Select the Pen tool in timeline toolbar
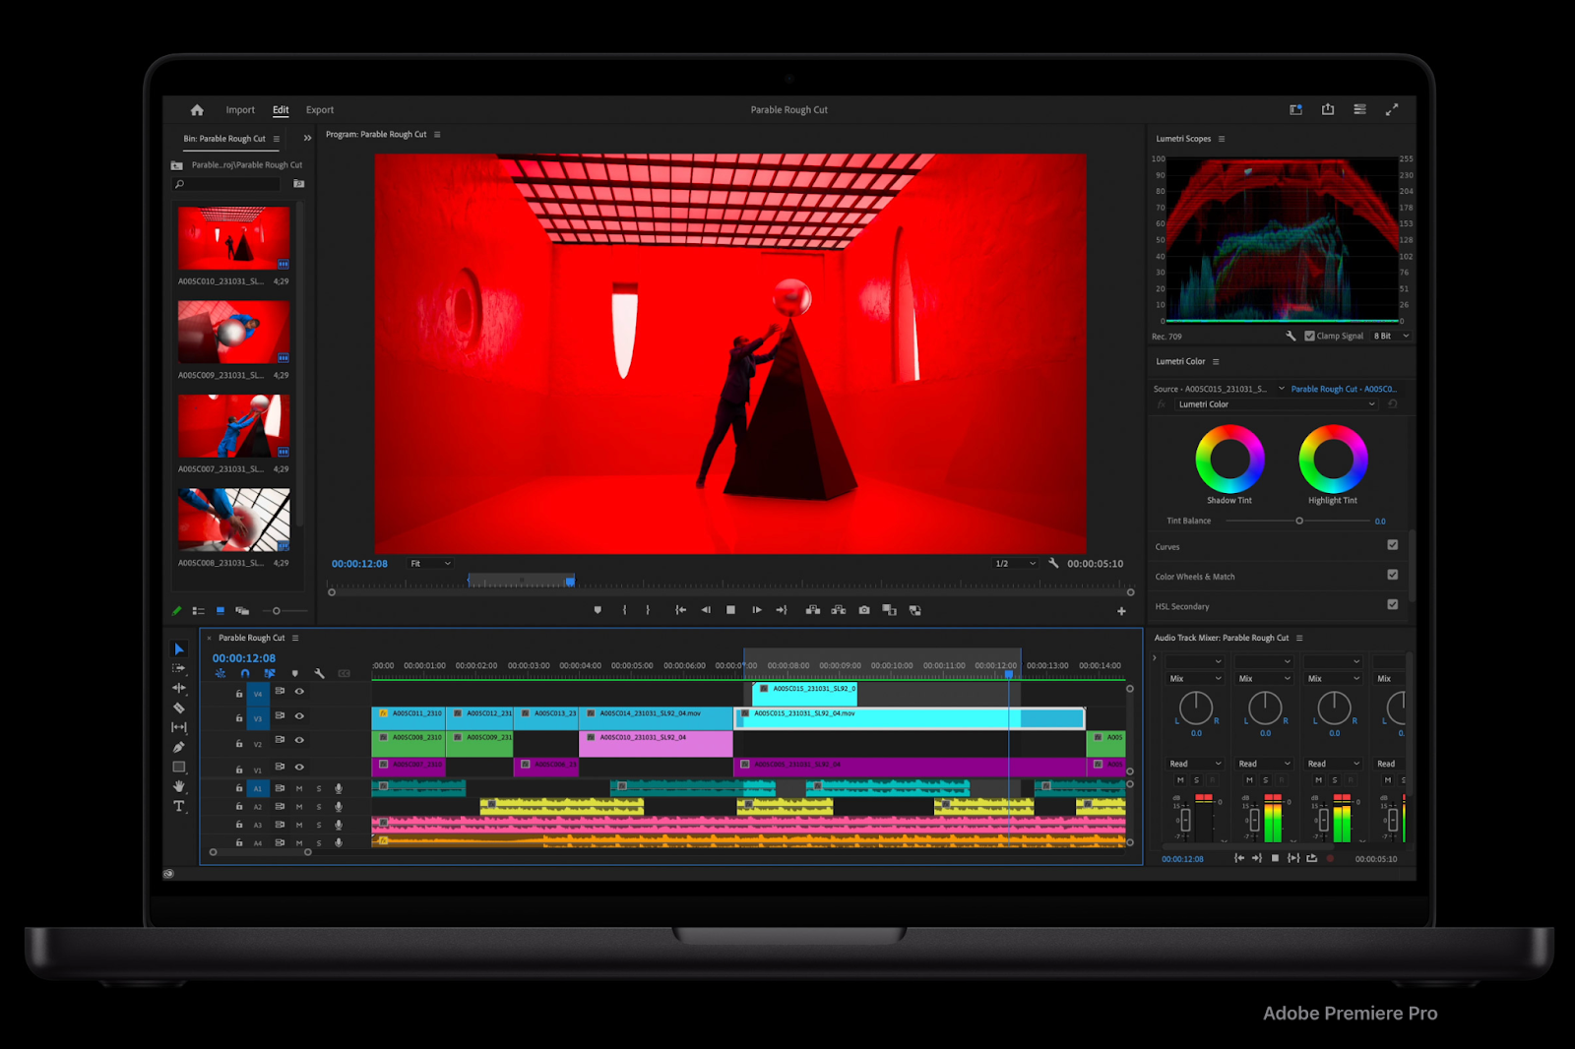1575x1049 pixels. coord(179,747)
